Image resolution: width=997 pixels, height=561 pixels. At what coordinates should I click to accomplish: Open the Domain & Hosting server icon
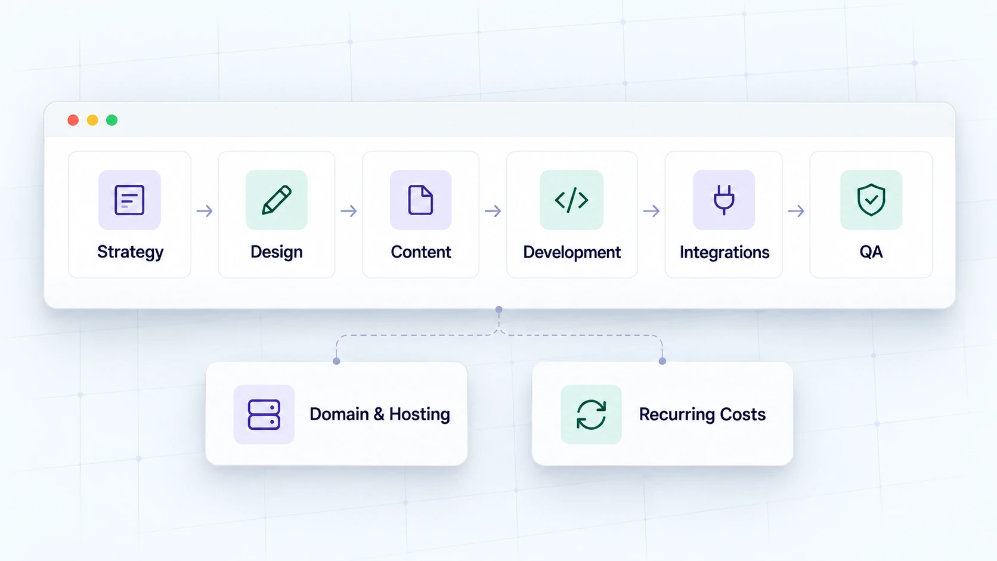[x=264, y=414]
